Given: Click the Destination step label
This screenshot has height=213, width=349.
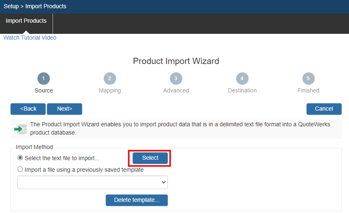Looking at the screenshot, I should [x=242, y=90].
